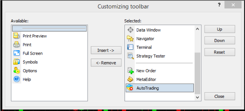Select the Symbols dollar icon

coord(17,62)
